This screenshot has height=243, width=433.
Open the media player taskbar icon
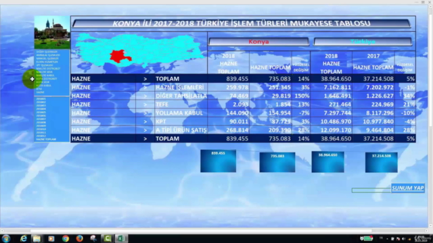pos(51,238)
